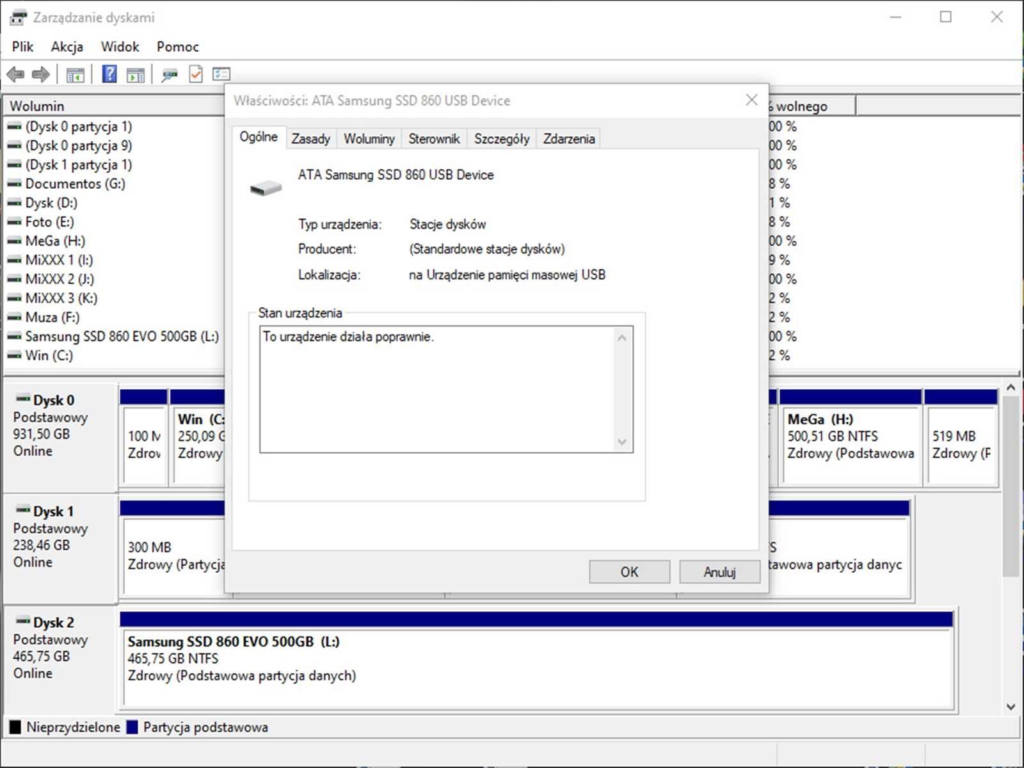1024x768 pixels.
Task: Click the Dysk 0 disk label panel
Action: click(61, 438)
